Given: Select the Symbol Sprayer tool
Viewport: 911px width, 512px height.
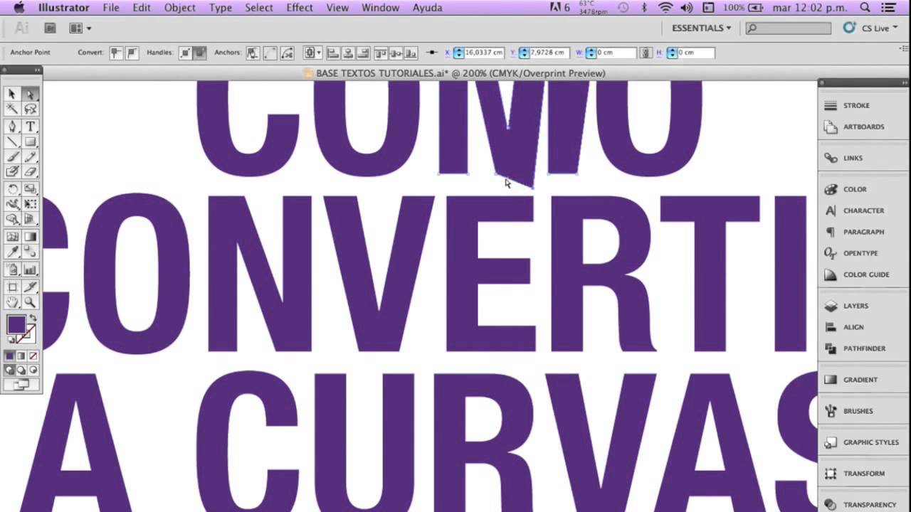Looking at the screenshot, I should click(12, 270).
